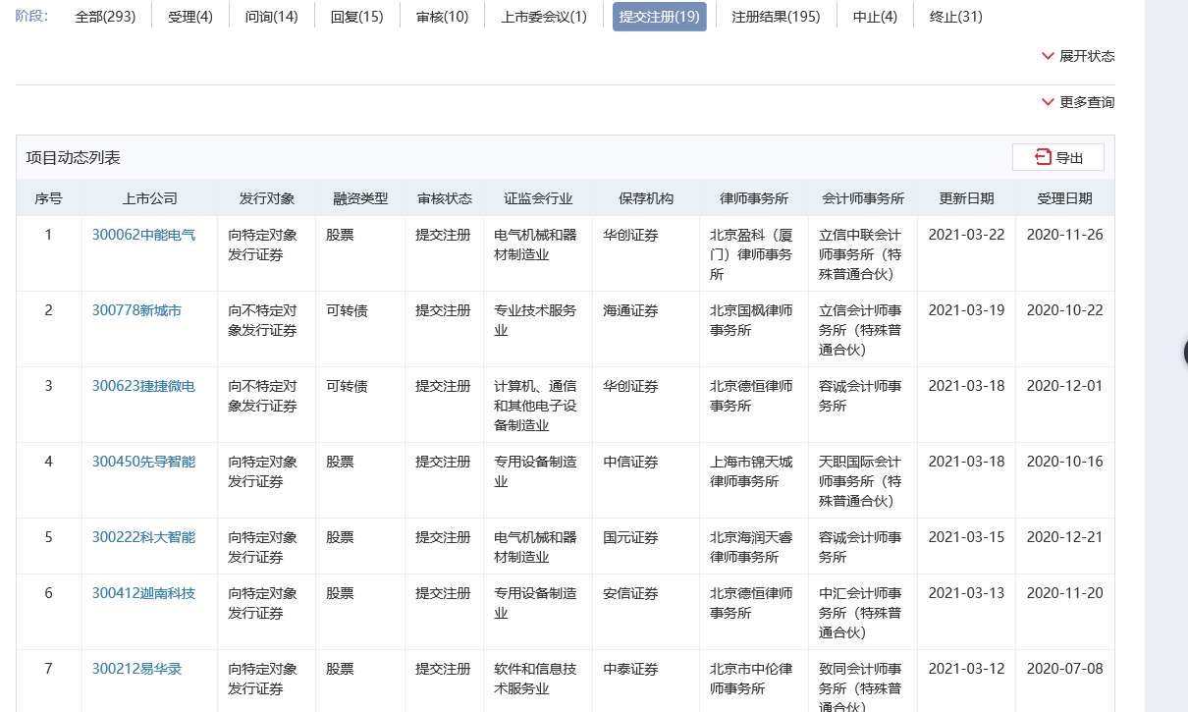Open company link 300778新城市
This screenshot has width=1188, height=712.
136,310
